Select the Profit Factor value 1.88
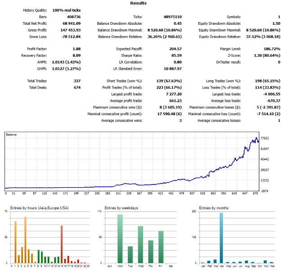 (77, 49)
